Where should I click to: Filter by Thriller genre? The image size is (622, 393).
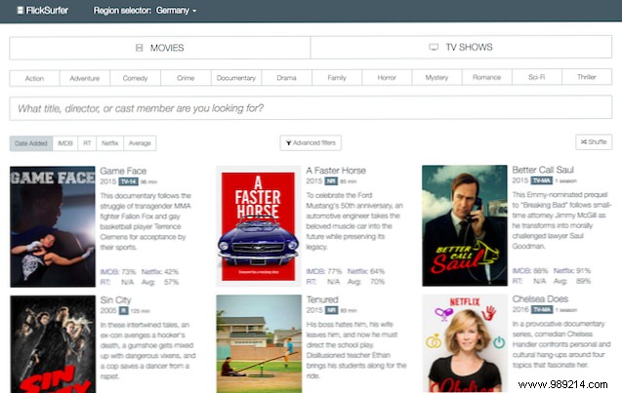587,77
